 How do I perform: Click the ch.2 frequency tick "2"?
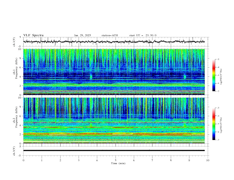click(x=21, y=134)
